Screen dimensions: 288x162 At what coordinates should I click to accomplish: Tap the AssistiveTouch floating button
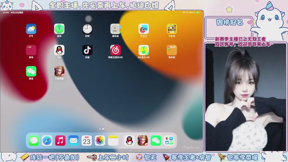tap(89, 19)
